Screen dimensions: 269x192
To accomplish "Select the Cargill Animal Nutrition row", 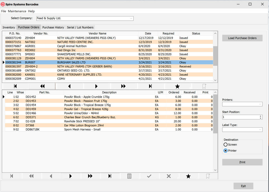I will (109, 46).
